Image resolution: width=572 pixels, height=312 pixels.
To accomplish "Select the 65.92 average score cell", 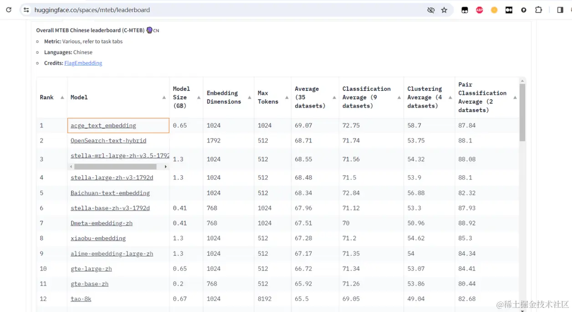I will [x=315, y=284].
